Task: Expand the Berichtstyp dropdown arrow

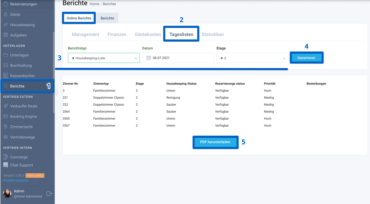Action: 136,58
